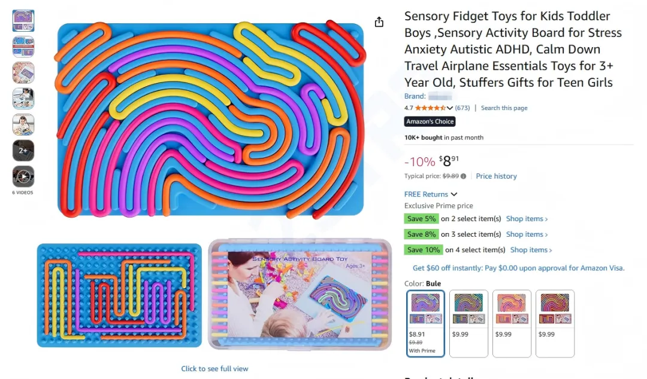Image resolution: width=647 pixels, height=379 pixels.
Task: Click the star rating icons
Action: pos(430,108)
